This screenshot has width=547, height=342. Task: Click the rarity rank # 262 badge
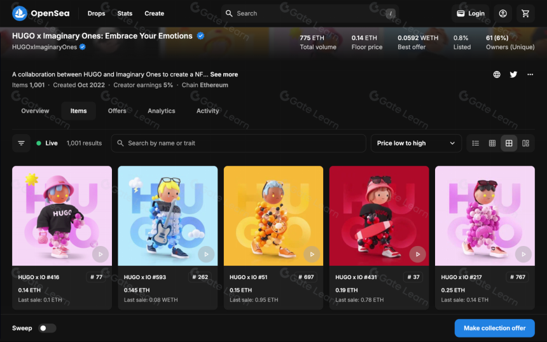point(200,277)
